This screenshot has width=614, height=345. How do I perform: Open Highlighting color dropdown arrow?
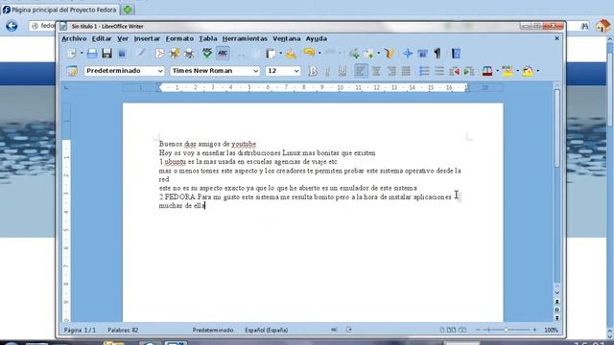tap(518, 71)
